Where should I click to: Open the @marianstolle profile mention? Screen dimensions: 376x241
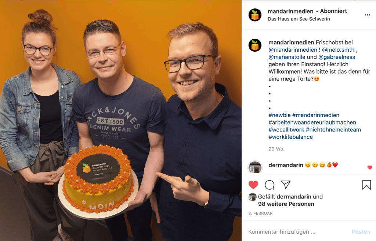287,57
